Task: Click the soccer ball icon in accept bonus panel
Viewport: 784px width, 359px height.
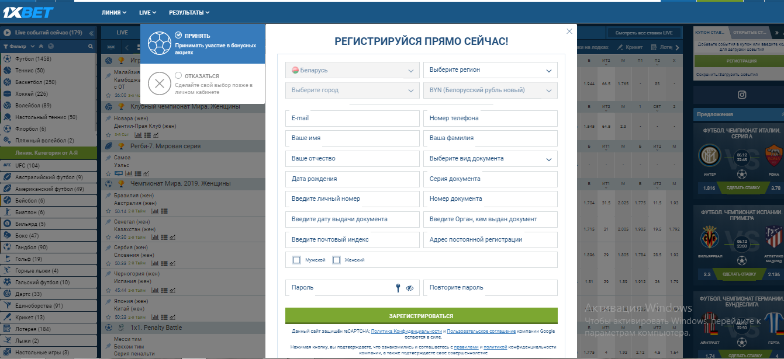Action: [x=159, y=43]
